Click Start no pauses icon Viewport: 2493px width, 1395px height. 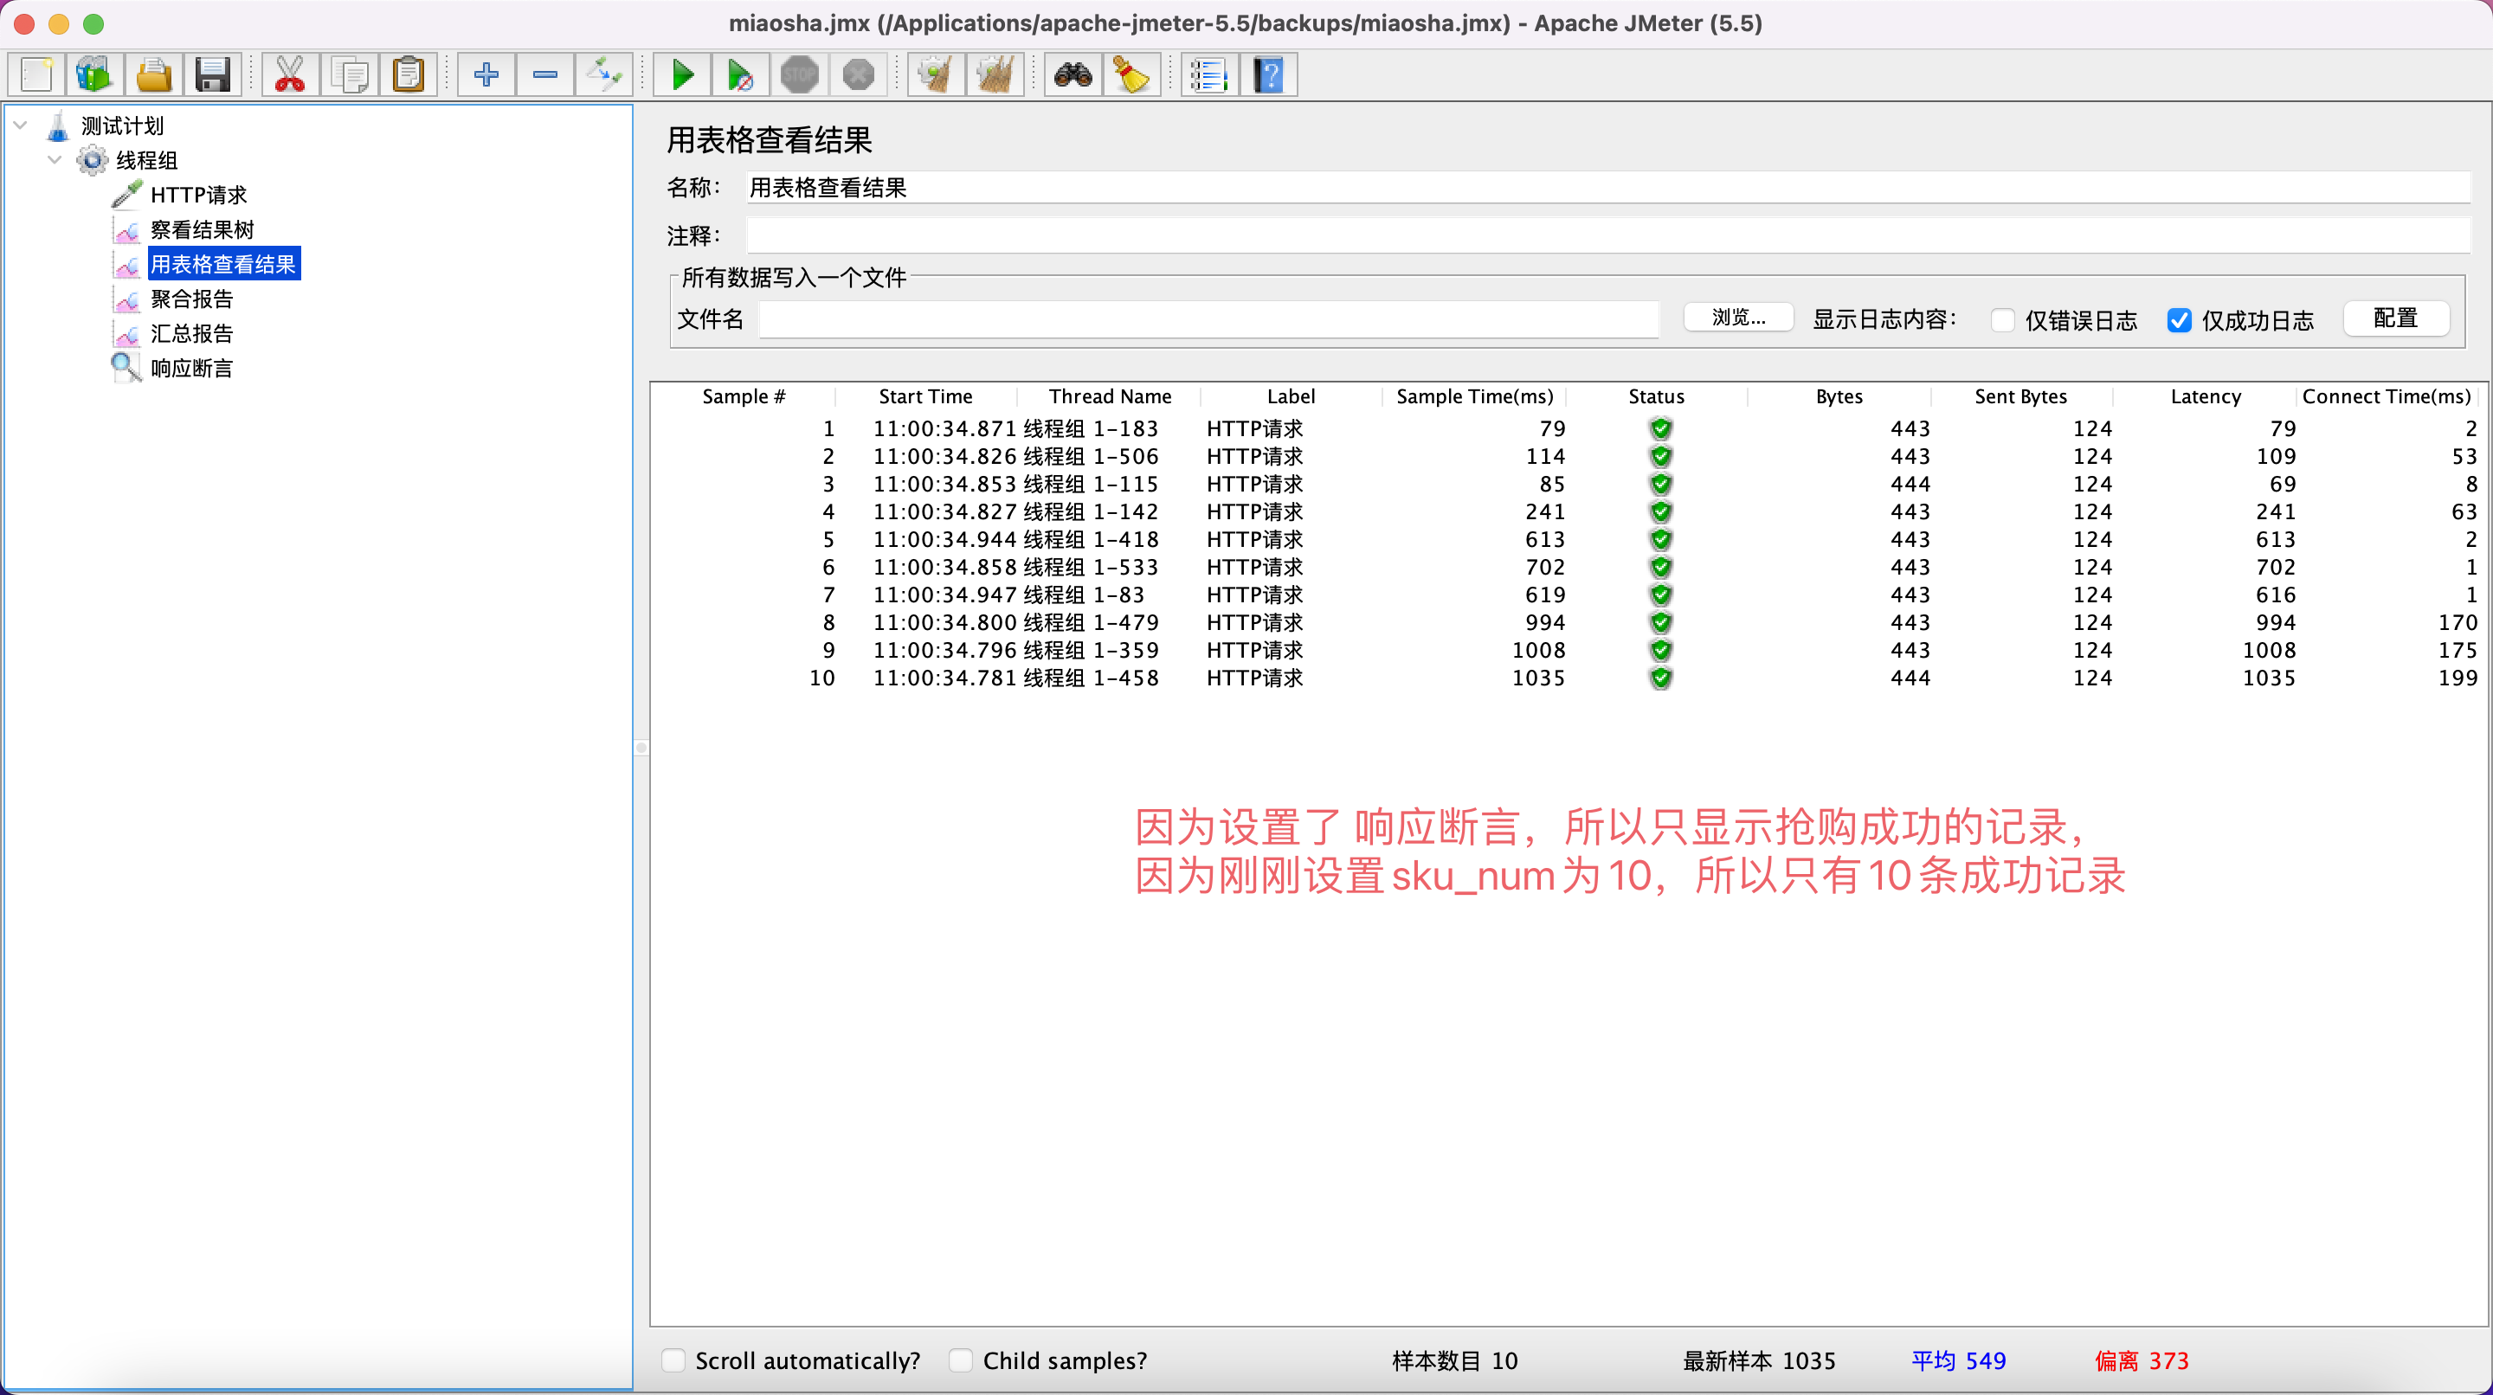741,74
